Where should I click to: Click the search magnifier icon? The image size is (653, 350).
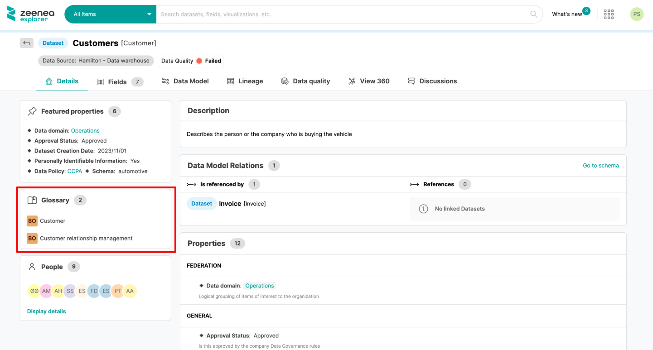click(x=533, y=14)
